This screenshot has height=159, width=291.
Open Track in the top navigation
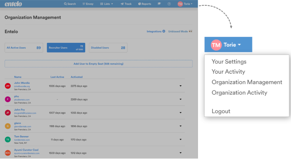[126, 4]
